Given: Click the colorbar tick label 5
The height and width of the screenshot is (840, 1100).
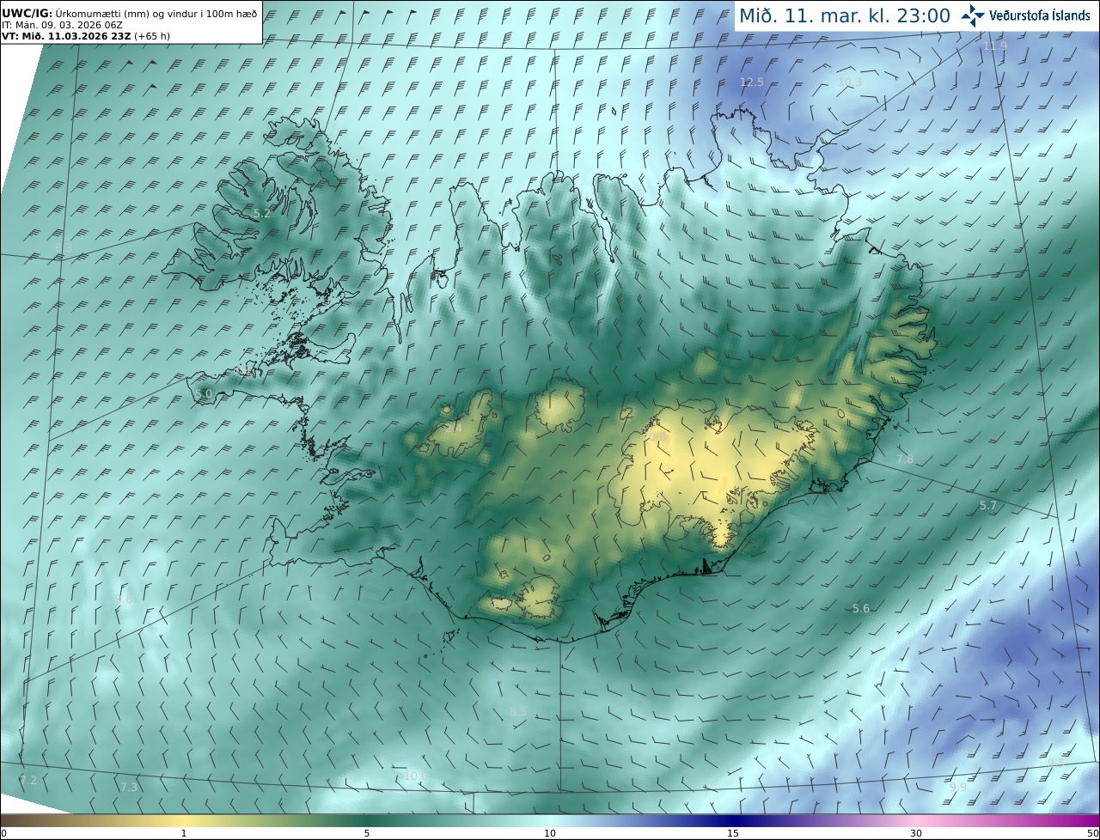Looking at the screenshot, I should click(367, 833).
